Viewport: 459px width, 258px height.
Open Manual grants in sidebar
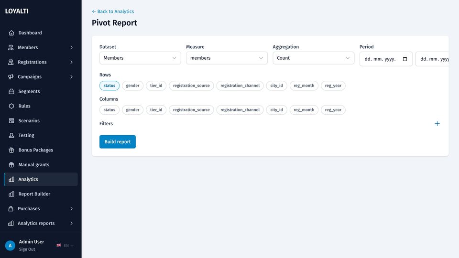point(41,165)
